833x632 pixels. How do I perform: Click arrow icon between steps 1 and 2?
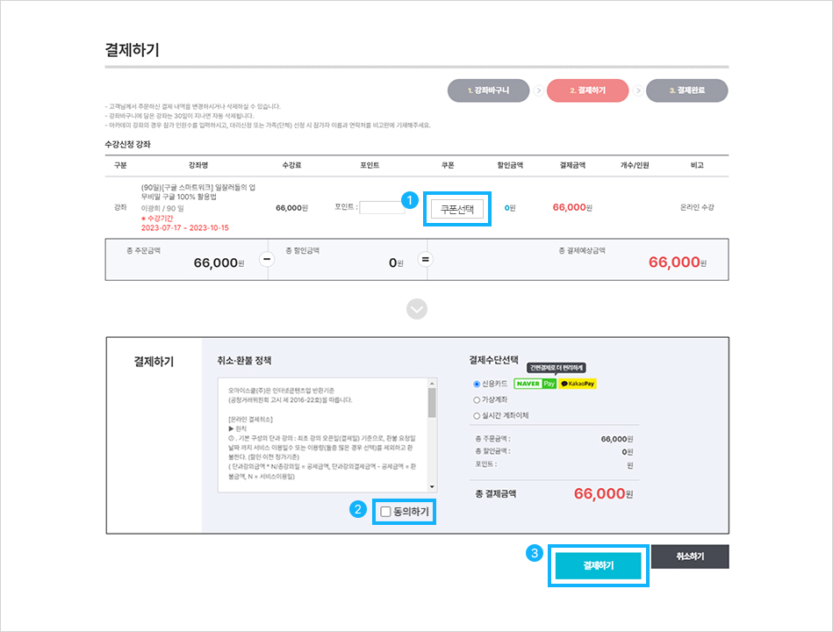[x=538, y=90]
